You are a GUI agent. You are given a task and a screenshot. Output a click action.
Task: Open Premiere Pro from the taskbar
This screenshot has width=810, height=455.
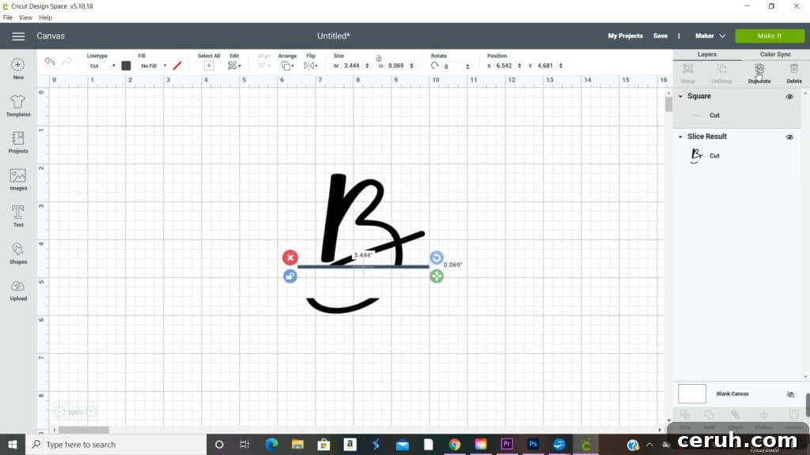507,444
